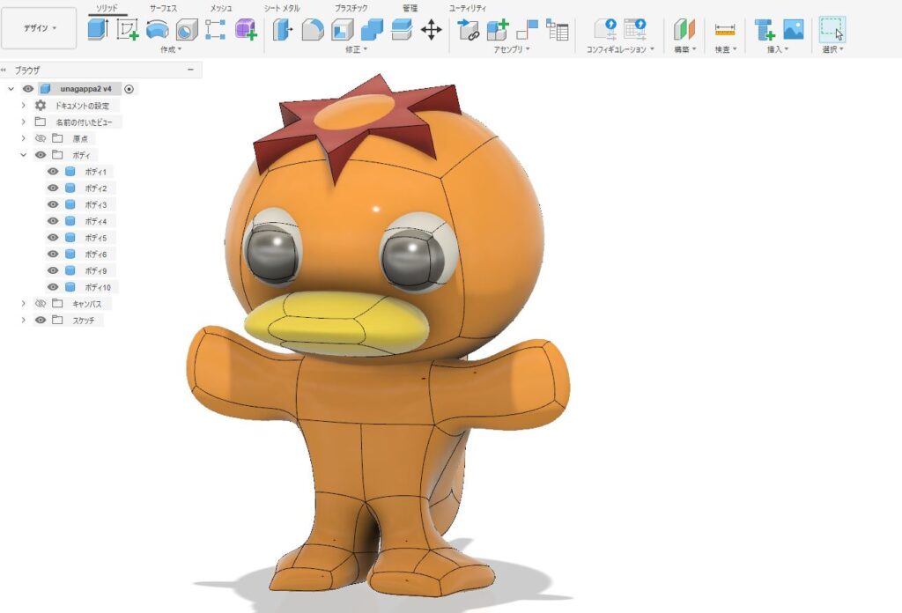This screenshot has width=902, height=613.
Task: Click the Insert Image canvas icon
Action: (x=793, y=30)
